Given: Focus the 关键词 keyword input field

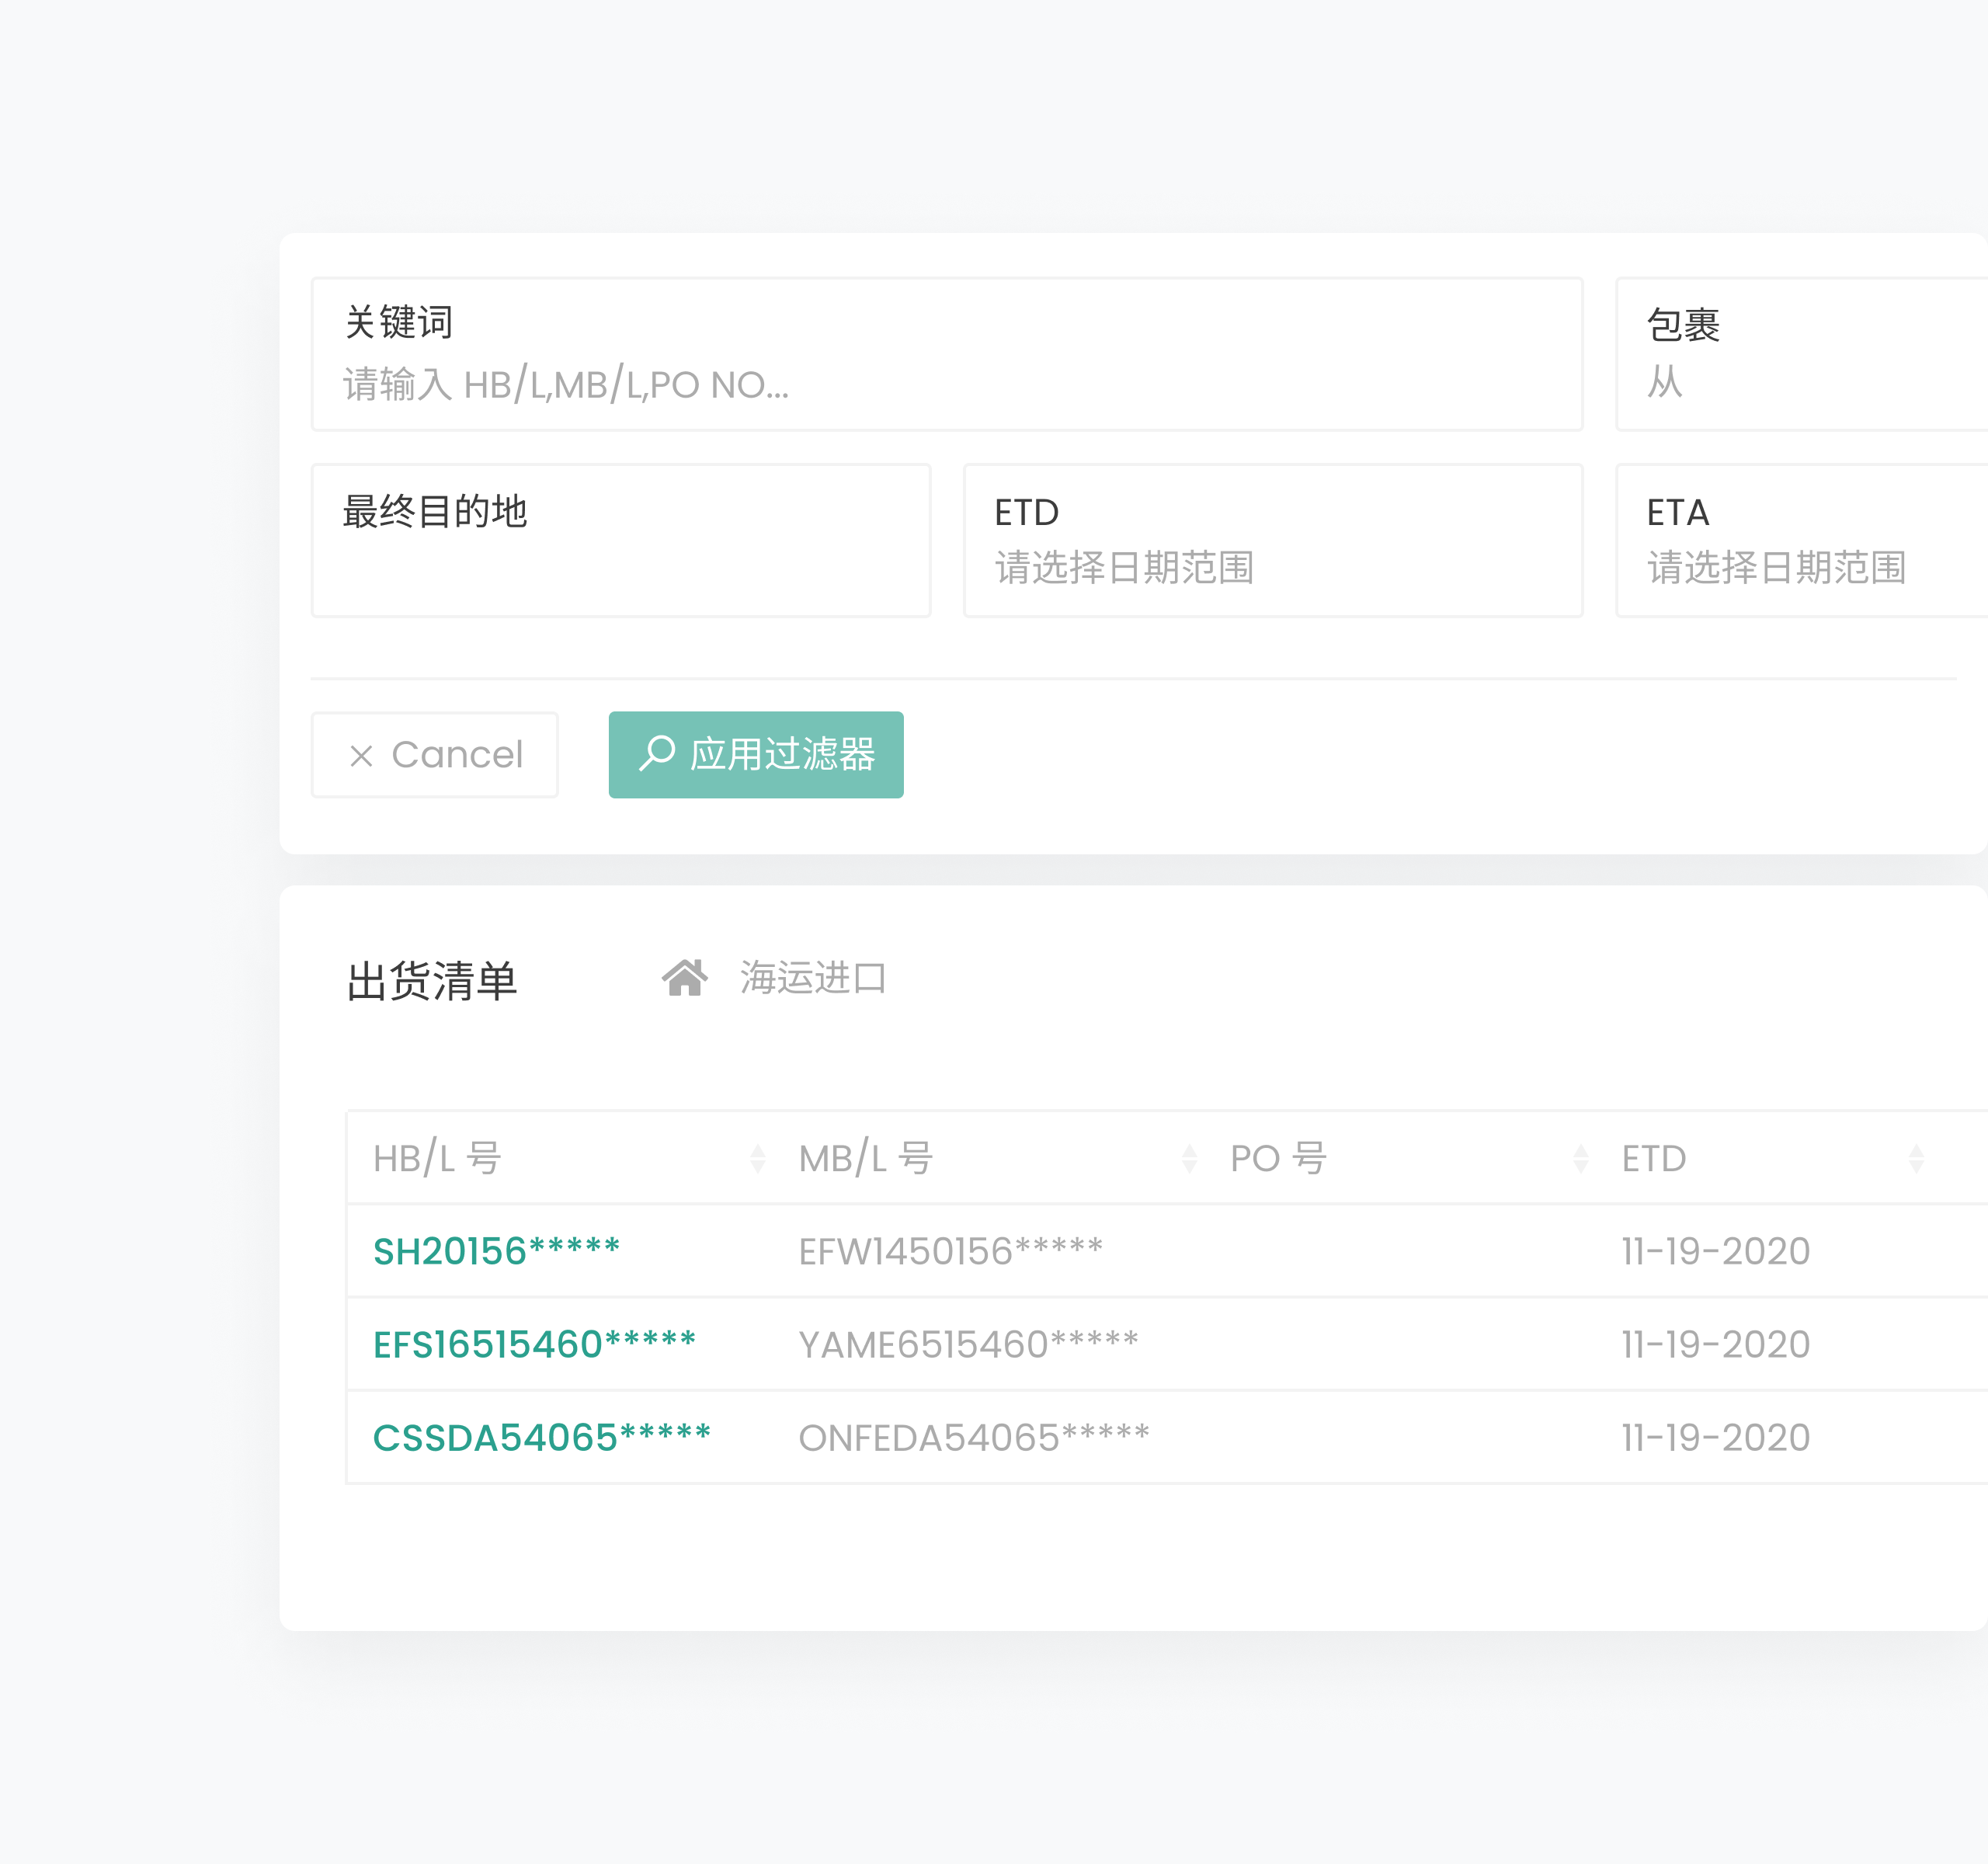Looking at the screenshot, I should pos(947,354).
